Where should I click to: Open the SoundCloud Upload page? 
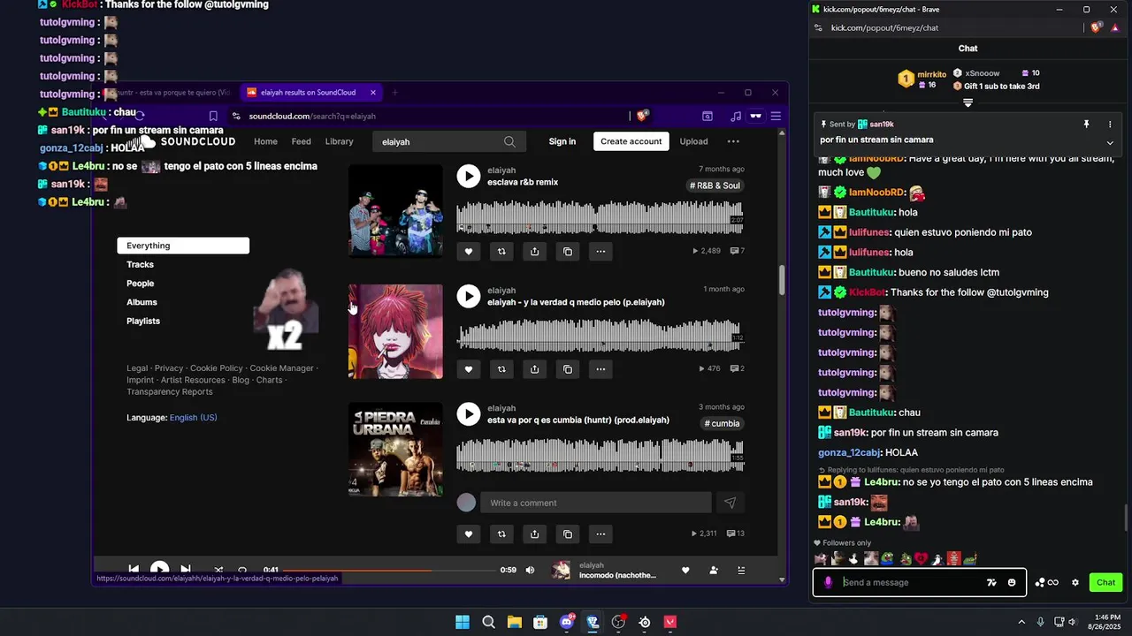(x=693, y=141)
